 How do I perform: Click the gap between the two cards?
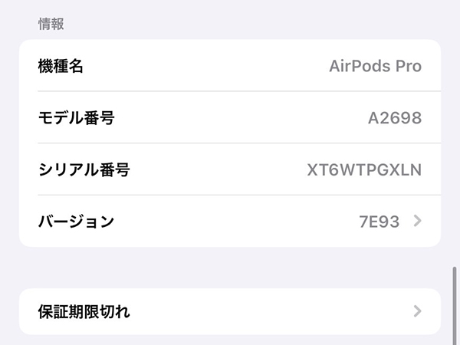point(230,268)
